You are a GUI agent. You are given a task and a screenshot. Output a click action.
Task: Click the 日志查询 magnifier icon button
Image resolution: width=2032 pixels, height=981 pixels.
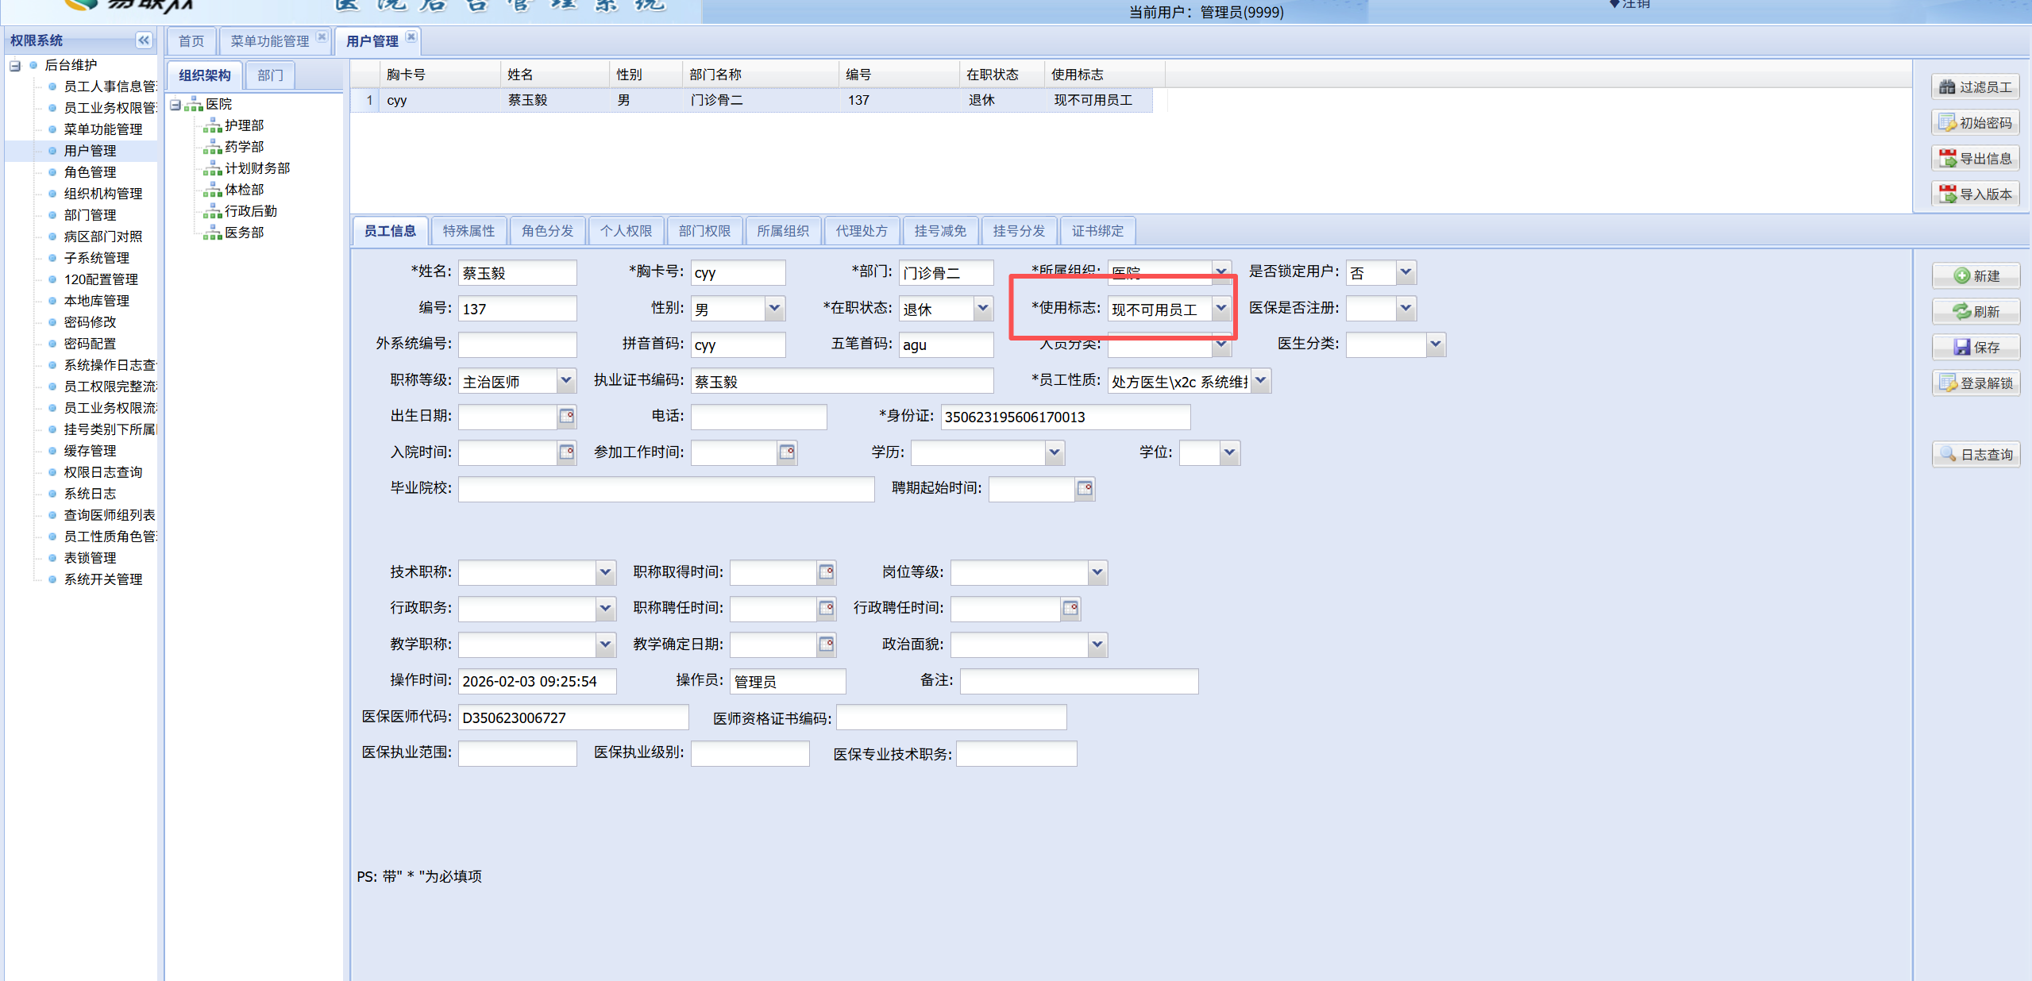pyautogui.click(x=1948, y=454)
